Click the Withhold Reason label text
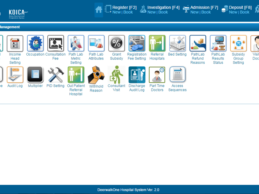 coord(96,88)
